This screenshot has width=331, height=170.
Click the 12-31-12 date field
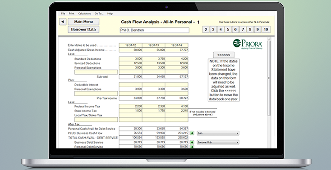point(130,45)
